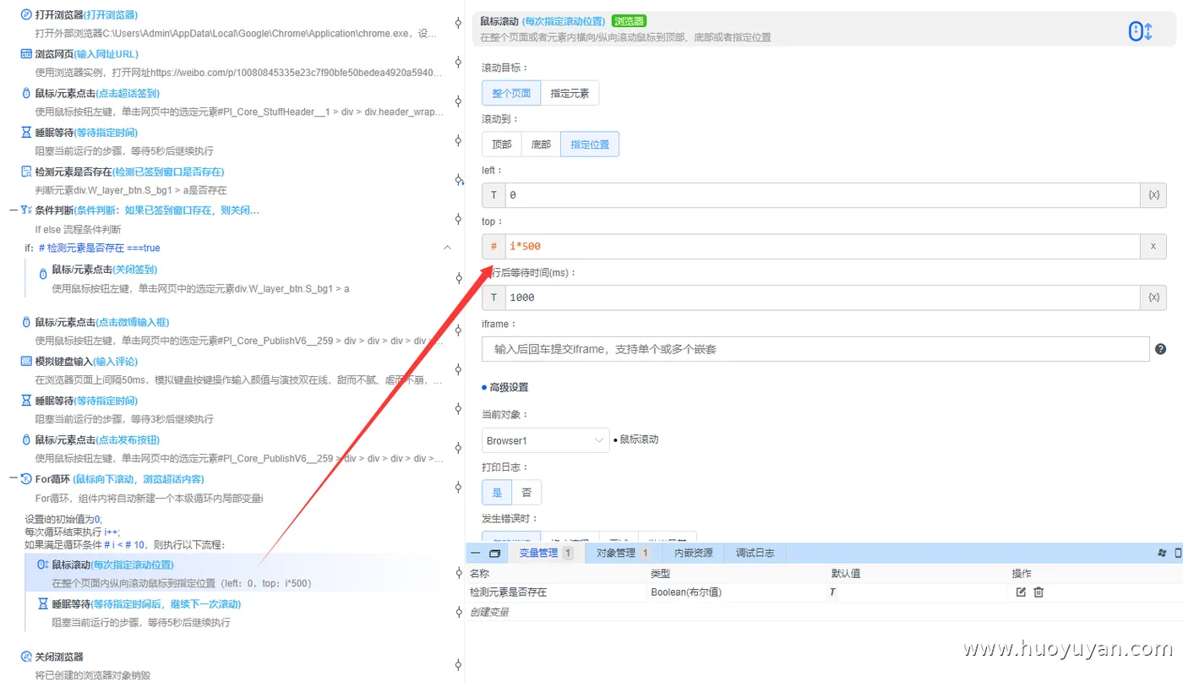The height and width of the screenshot is (682, 1183).
Task: Click the scroll icon of the 每次指定滚动位置 step
Action: pyautogui.click(x=42, y=565)
